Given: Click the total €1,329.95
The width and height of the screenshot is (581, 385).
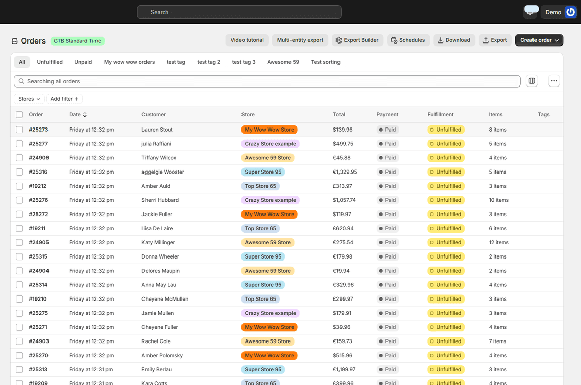Looking at the screenshot, I should 345,172.
